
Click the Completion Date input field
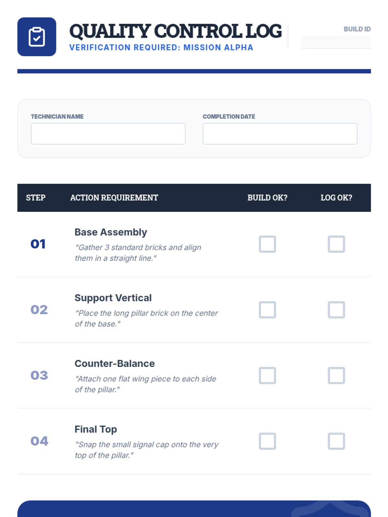tap(280, 133)
